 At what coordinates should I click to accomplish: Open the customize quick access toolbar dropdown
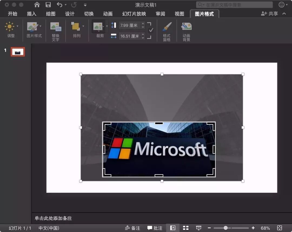pyautogui.click(x=85, y=5)
